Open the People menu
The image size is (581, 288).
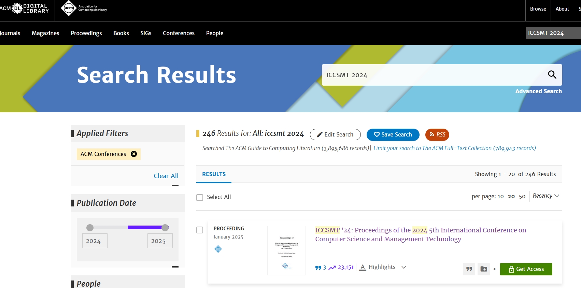pos(215,33)
